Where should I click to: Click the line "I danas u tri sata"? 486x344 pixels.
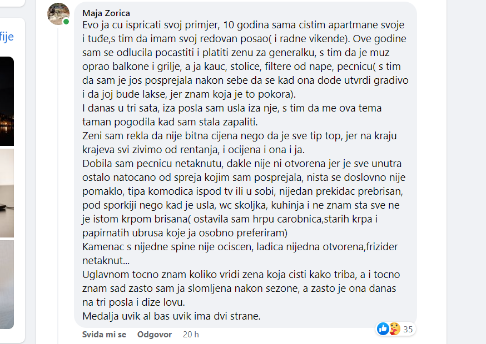point(232,108)
